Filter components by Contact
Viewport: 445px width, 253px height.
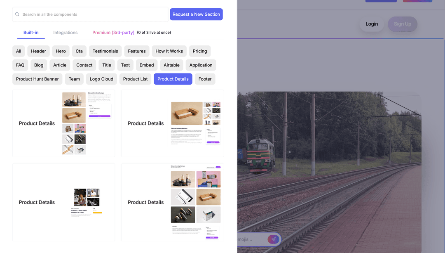pyautogui.click(x=84, y=65)
